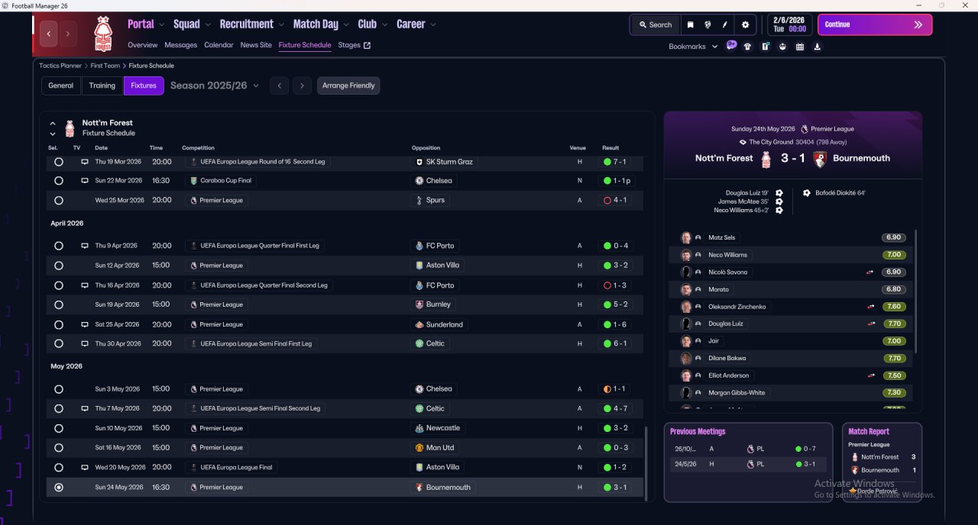Select radio for Europa League Final vs Aston Villa

tap(59, 467)
